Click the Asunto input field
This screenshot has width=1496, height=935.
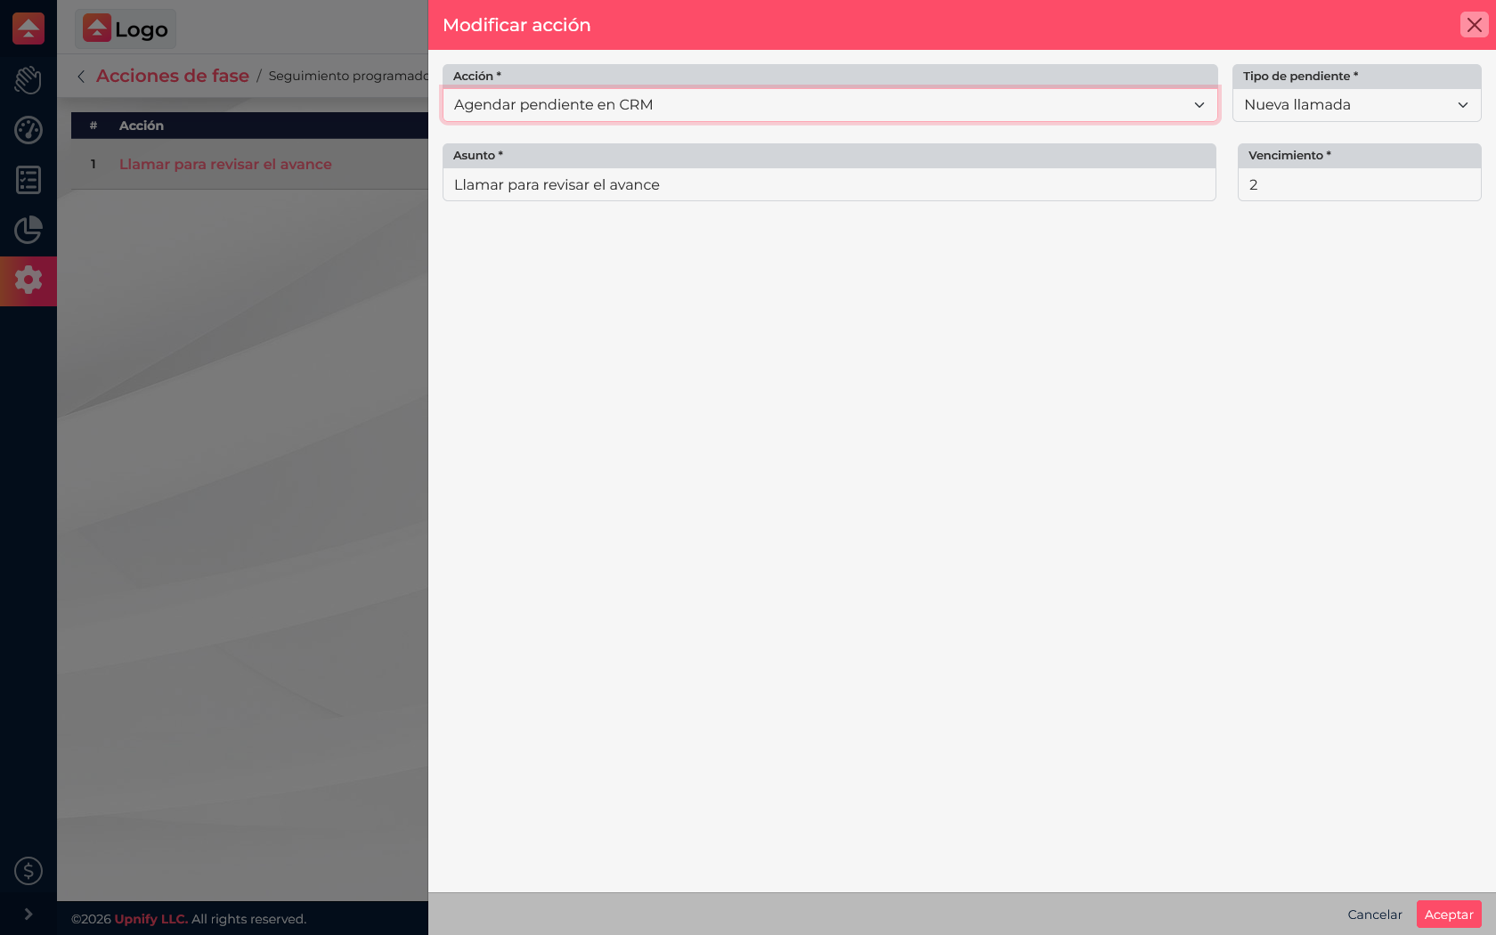pyautogui.click(x=829, y=184)
